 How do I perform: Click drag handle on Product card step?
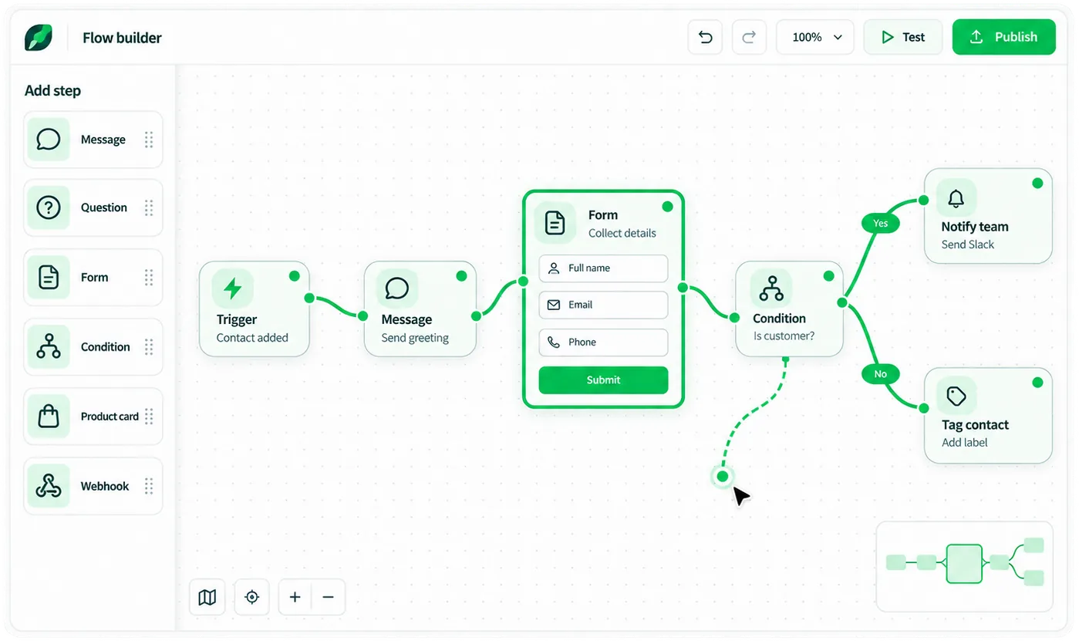coord(149,417)
